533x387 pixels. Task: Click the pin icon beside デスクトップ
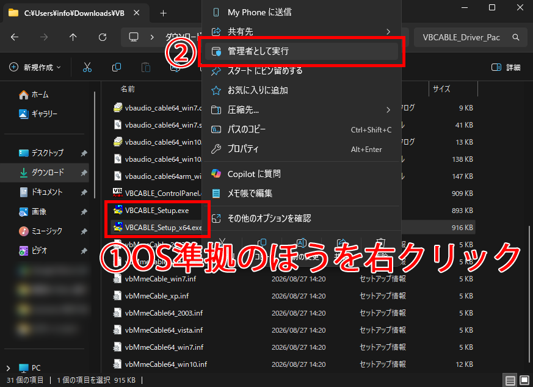tap(84, 153)
